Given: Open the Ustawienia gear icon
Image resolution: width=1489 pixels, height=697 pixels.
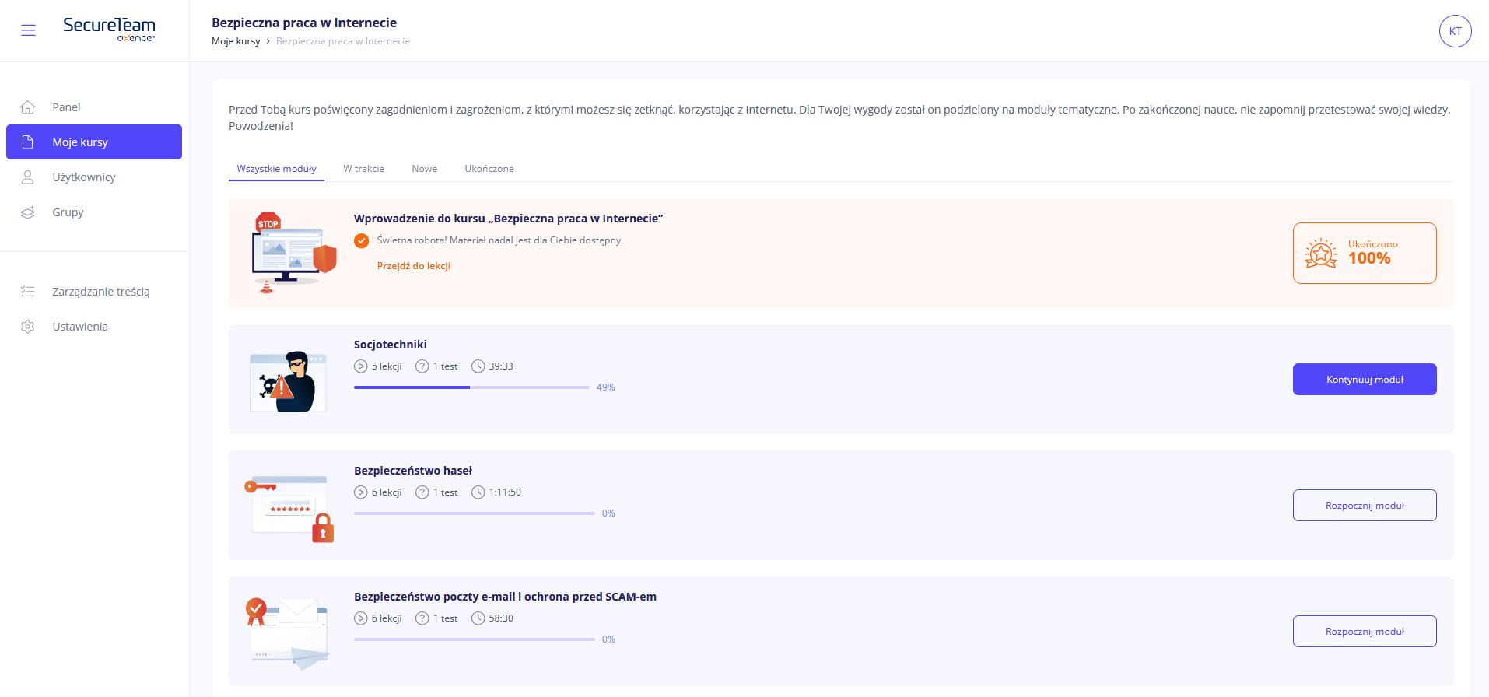Looking at the screenshot, I should [28, 327].
